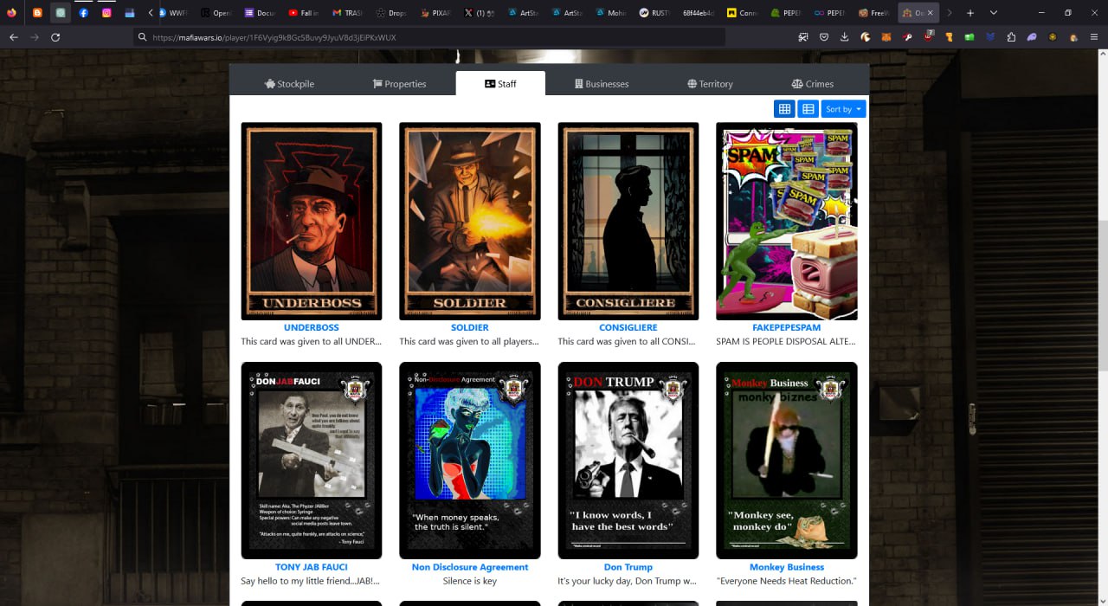Switch to the PIXAR browser tab
Image resolution: width=1108 pixels, height=606 pixels.
point(436,13)
